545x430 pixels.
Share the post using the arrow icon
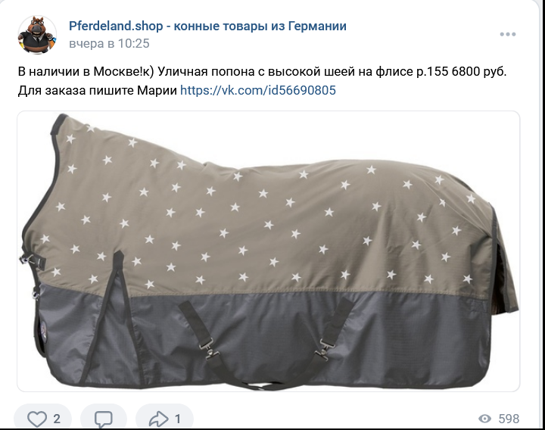click(x=158, y=419)
